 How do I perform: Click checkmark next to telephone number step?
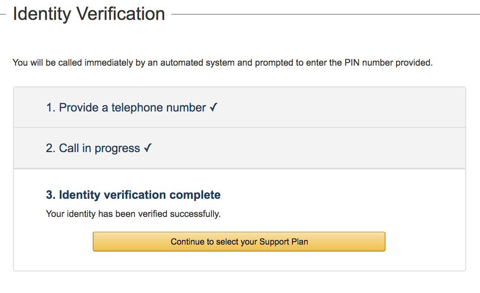(213, 107)
